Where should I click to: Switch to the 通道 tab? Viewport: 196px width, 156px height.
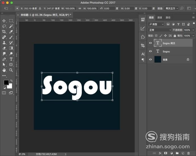click(x=160, y=18)
